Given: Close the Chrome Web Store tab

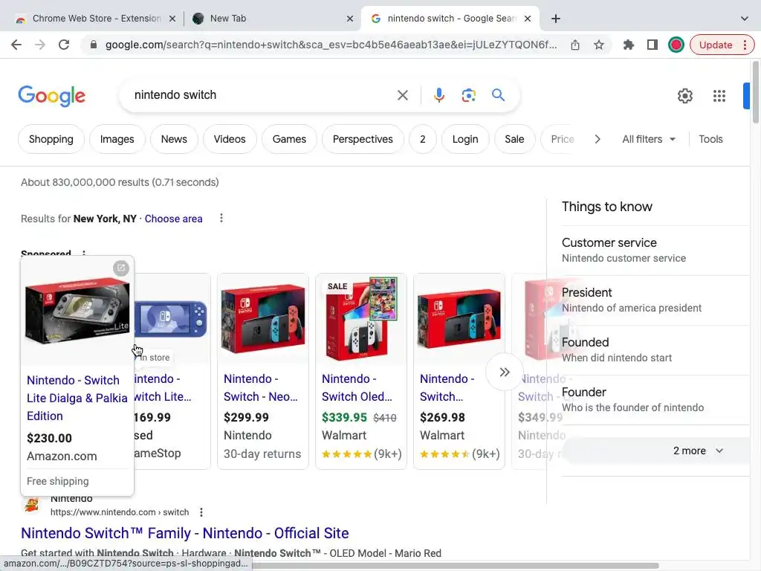Looking at the screenshot, I should point(172,19).
